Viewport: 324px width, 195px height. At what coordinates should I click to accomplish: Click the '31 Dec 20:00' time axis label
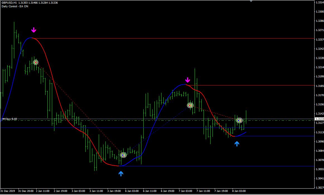pyautogui.click(x=26, y=191)
